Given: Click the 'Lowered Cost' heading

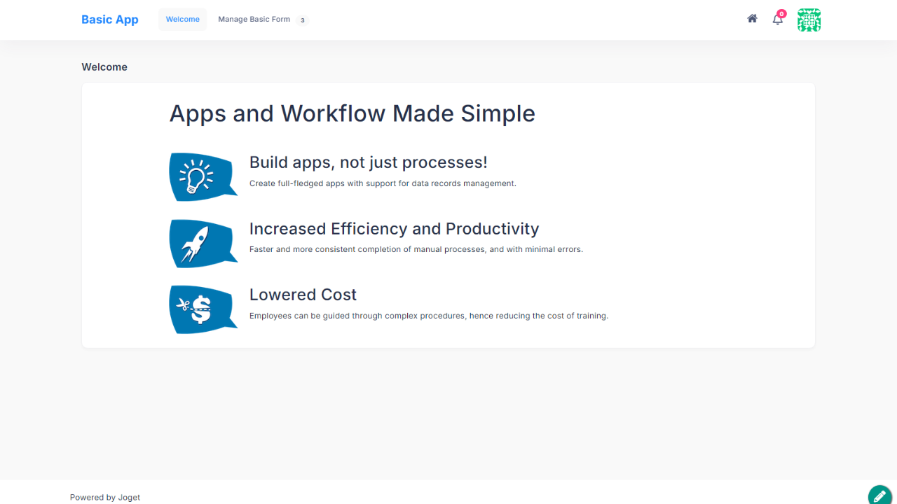Looking at the screenshot, I should pyautogui.click(x=303, y=295).
